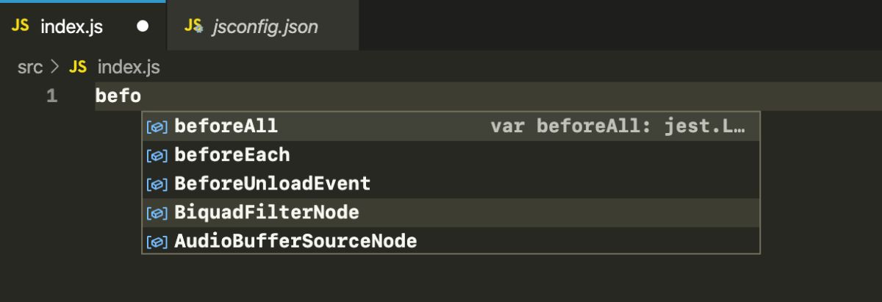Expand the index.js breadcrumb item

(128, 68)
